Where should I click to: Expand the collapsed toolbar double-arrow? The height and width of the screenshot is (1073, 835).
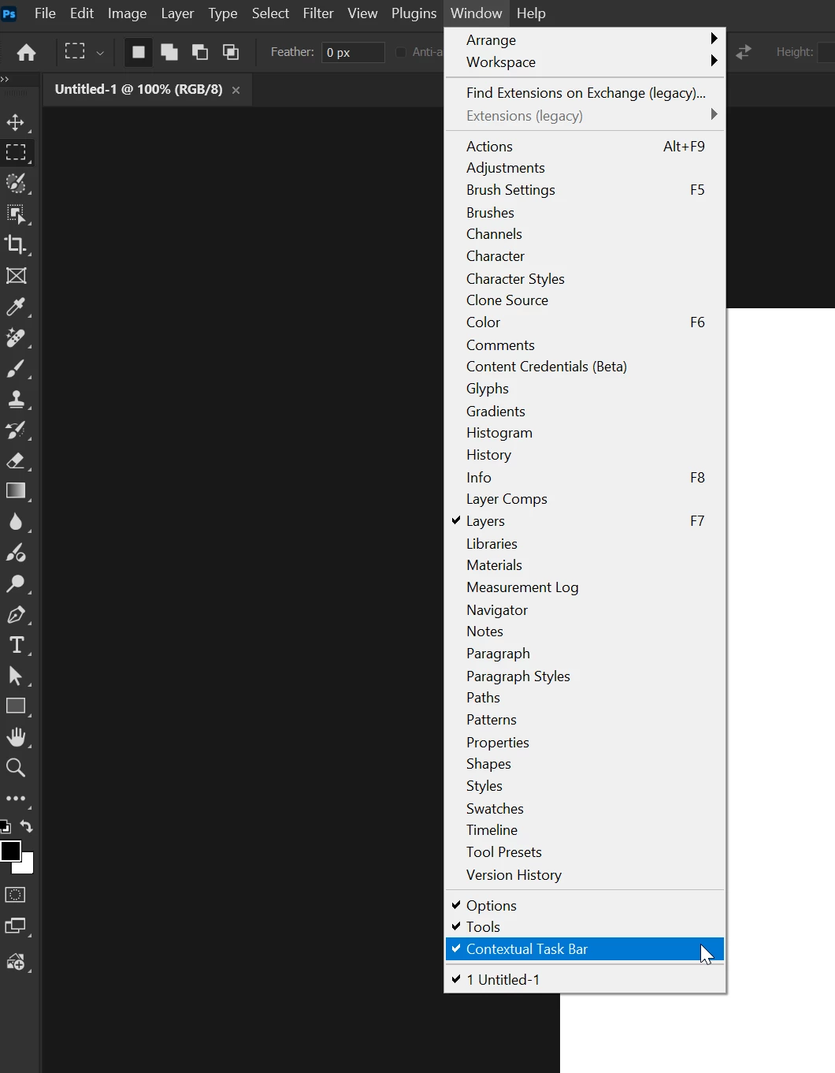click(x=5, y=79)
